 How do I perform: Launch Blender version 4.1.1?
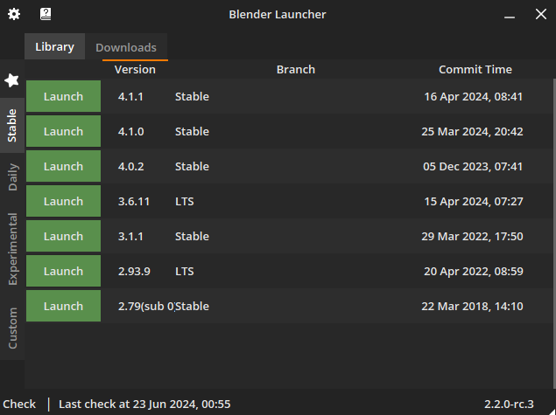pyautogui.click(x=63, y=96)
